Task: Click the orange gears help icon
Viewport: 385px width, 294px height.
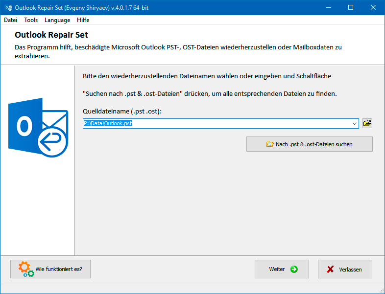Action: (26, 269)
